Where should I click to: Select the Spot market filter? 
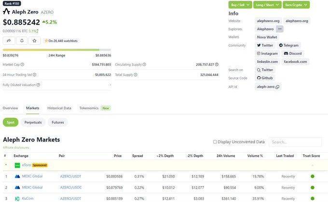(11, 122)
